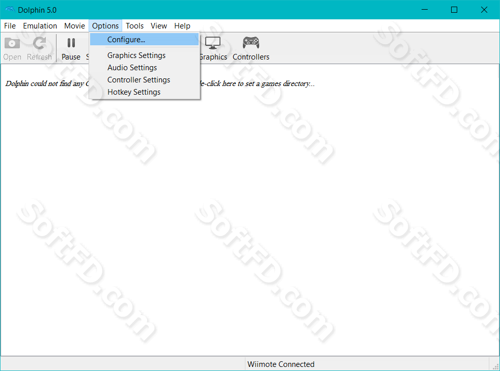Open Controllers via the gamepad toolbar icon
This screenshot has width=500, height=371.
coord(251,42)
